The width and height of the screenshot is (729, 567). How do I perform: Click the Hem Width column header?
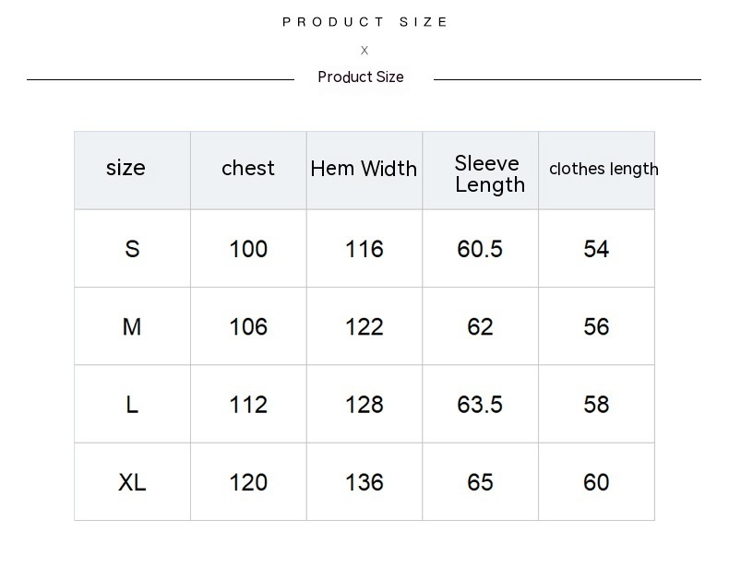(x=364, y=169)
